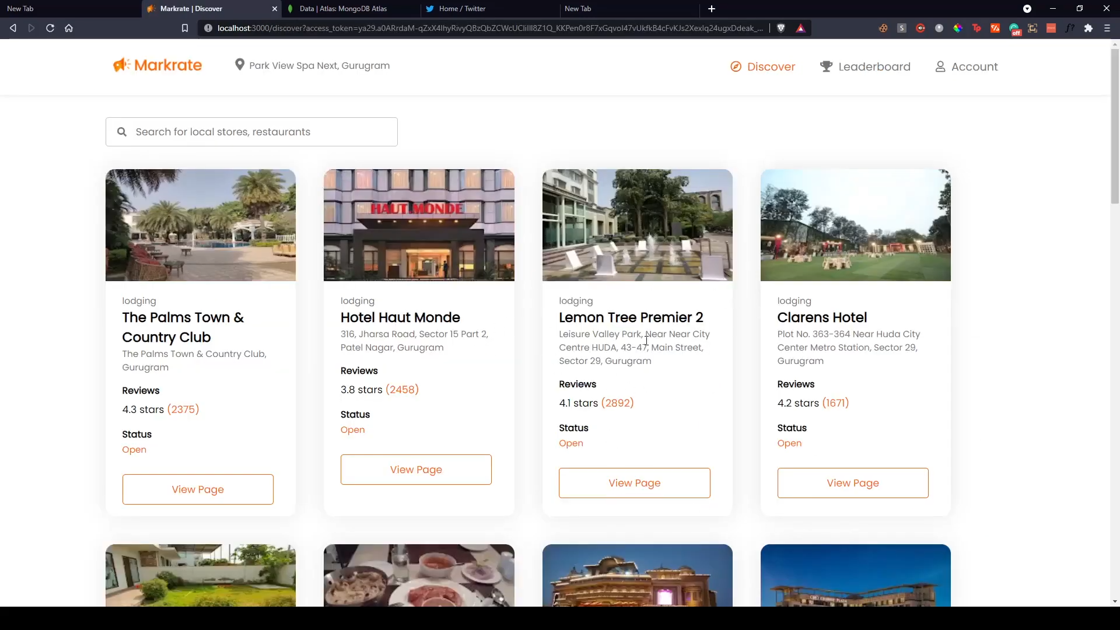Image resolution: width=1120 pixels, height=630 pixels.
Task: Click View Page for Hotel Haut Monde
Action: pos(416,470)
